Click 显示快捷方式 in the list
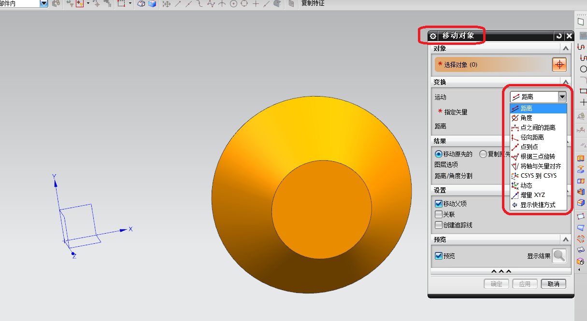Screen dimensions: 587x321 pos(538,205)
